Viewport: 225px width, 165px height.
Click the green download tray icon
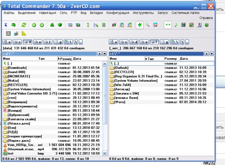pos(52,25)
